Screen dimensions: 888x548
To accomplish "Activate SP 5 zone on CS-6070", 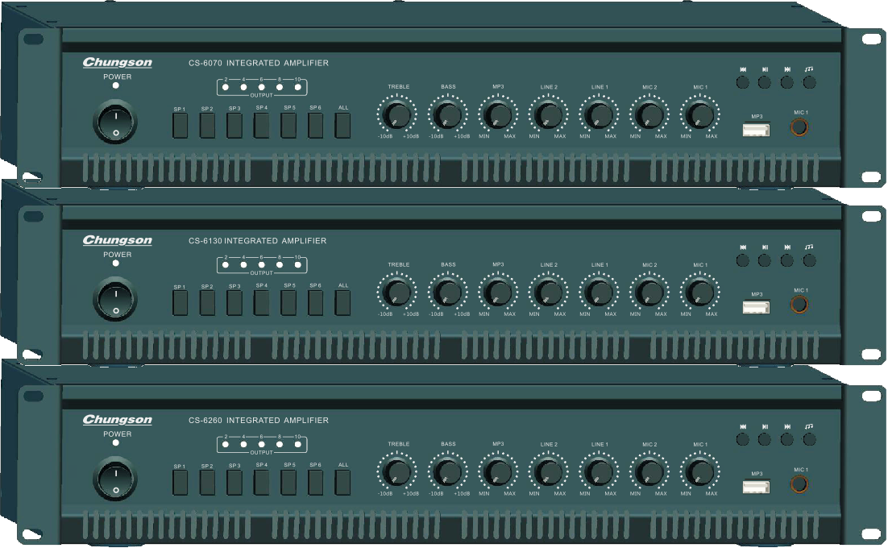I will 288,126.
